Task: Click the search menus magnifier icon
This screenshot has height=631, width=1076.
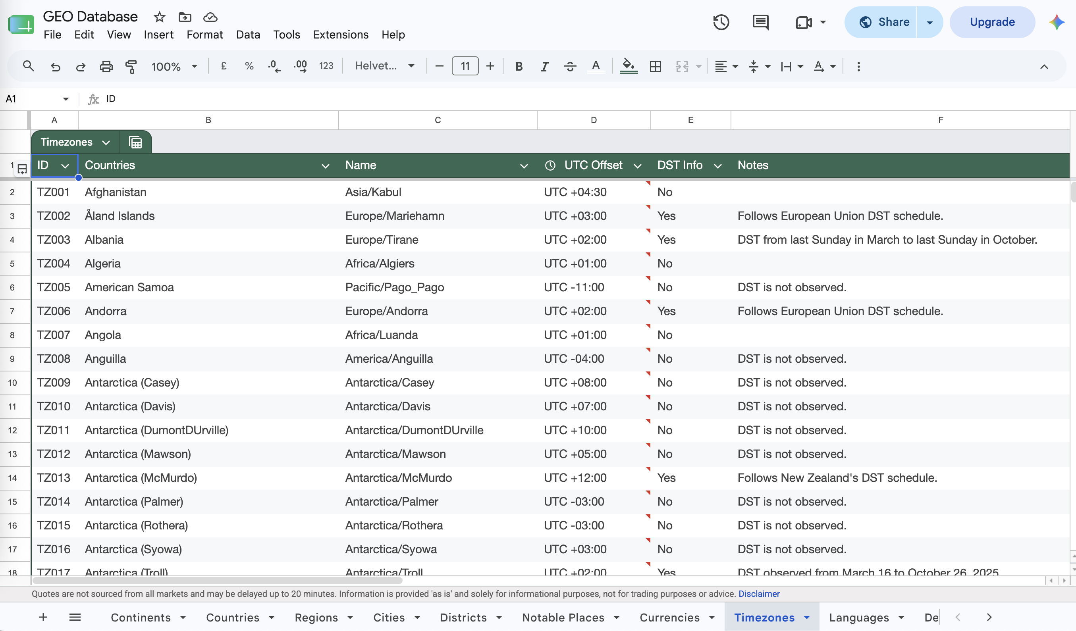Action: [28, 66]
